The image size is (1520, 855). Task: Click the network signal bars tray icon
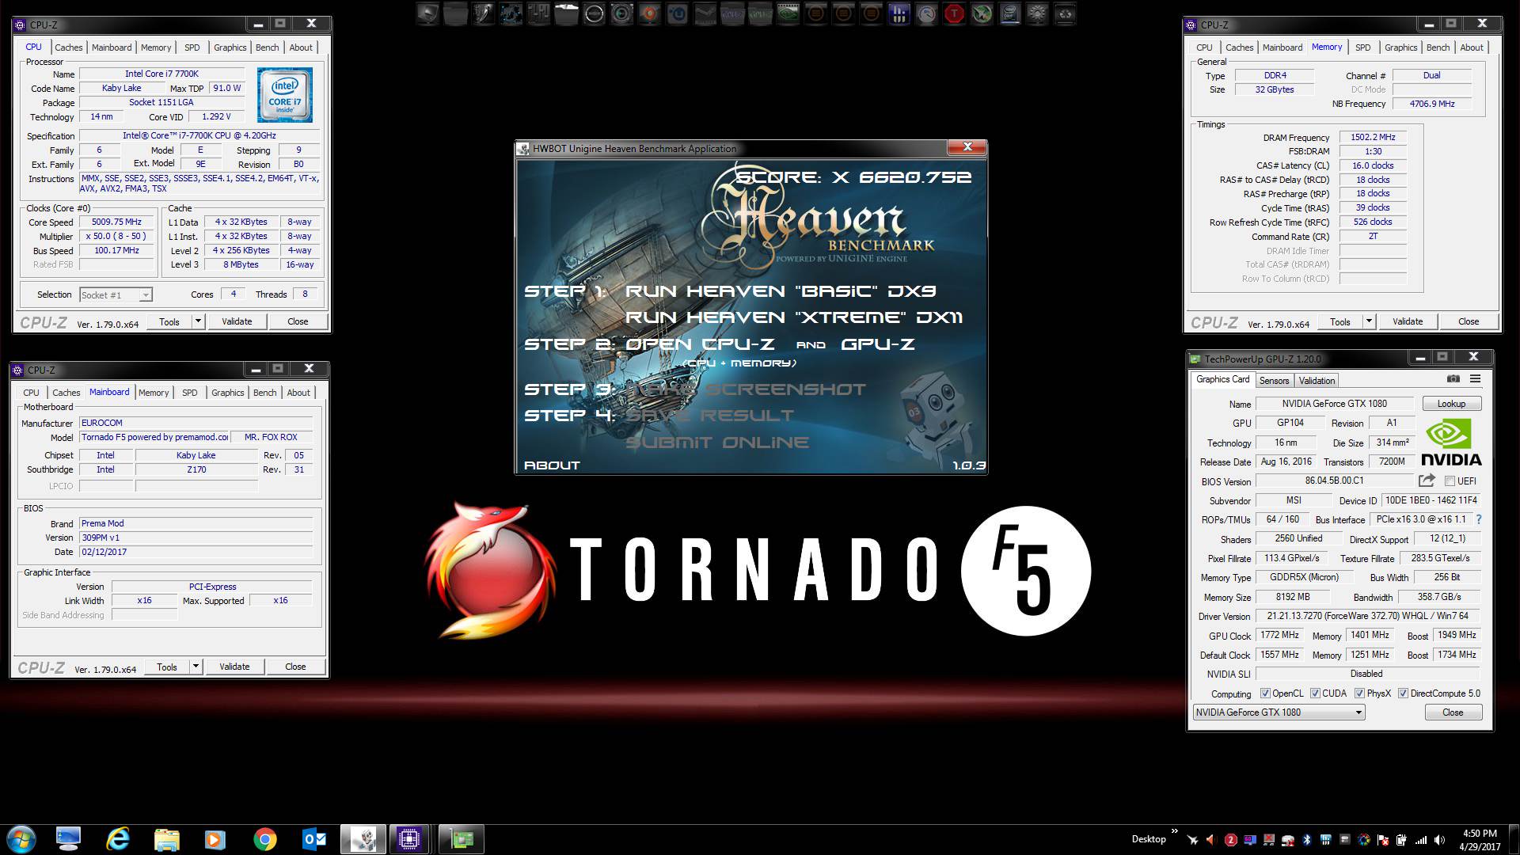1421,840
